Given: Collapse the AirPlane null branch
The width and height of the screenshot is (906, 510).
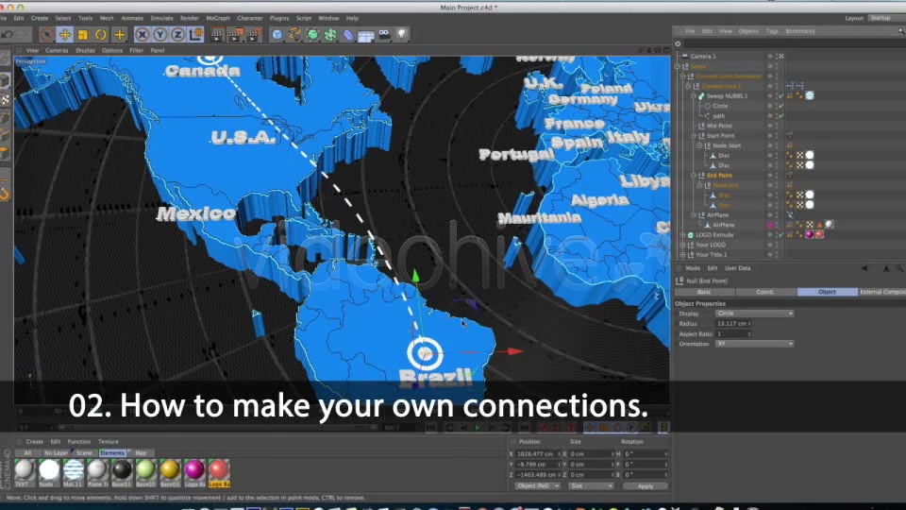Looking at the screenshot, I should tap(694, 214).
